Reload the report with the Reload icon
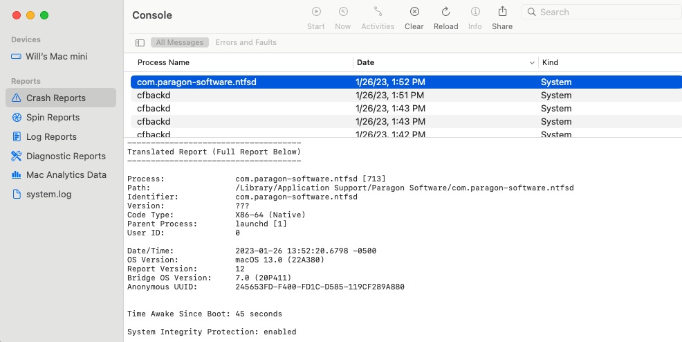 pos(446,12)
